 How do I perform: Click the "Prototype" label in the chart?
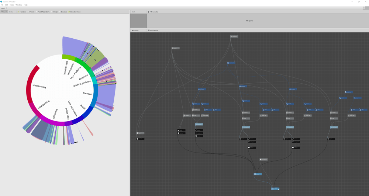pos(55,114)
